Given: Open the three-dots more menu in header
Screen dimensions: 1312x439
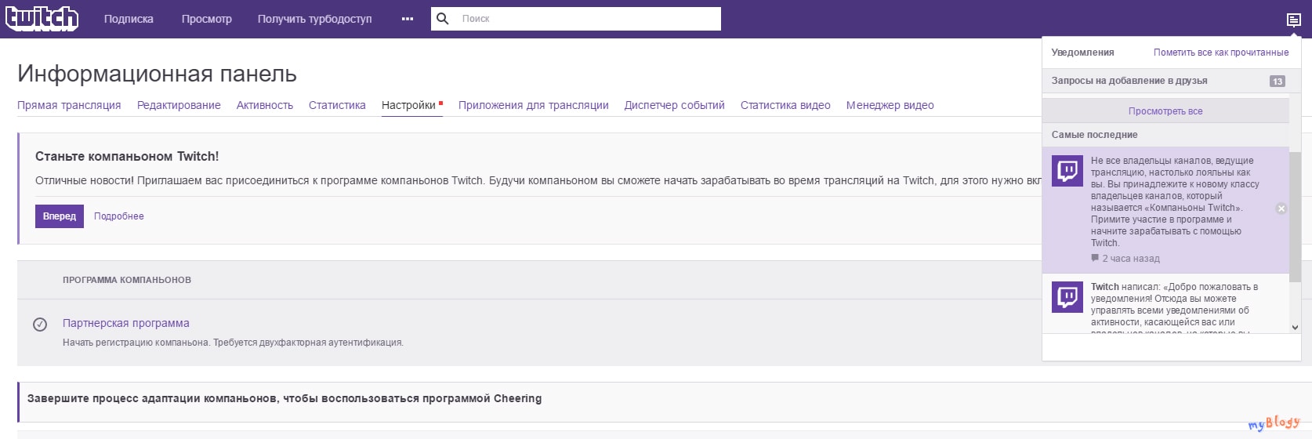Looking at the screenshot, I should click(x=408, y=19).
